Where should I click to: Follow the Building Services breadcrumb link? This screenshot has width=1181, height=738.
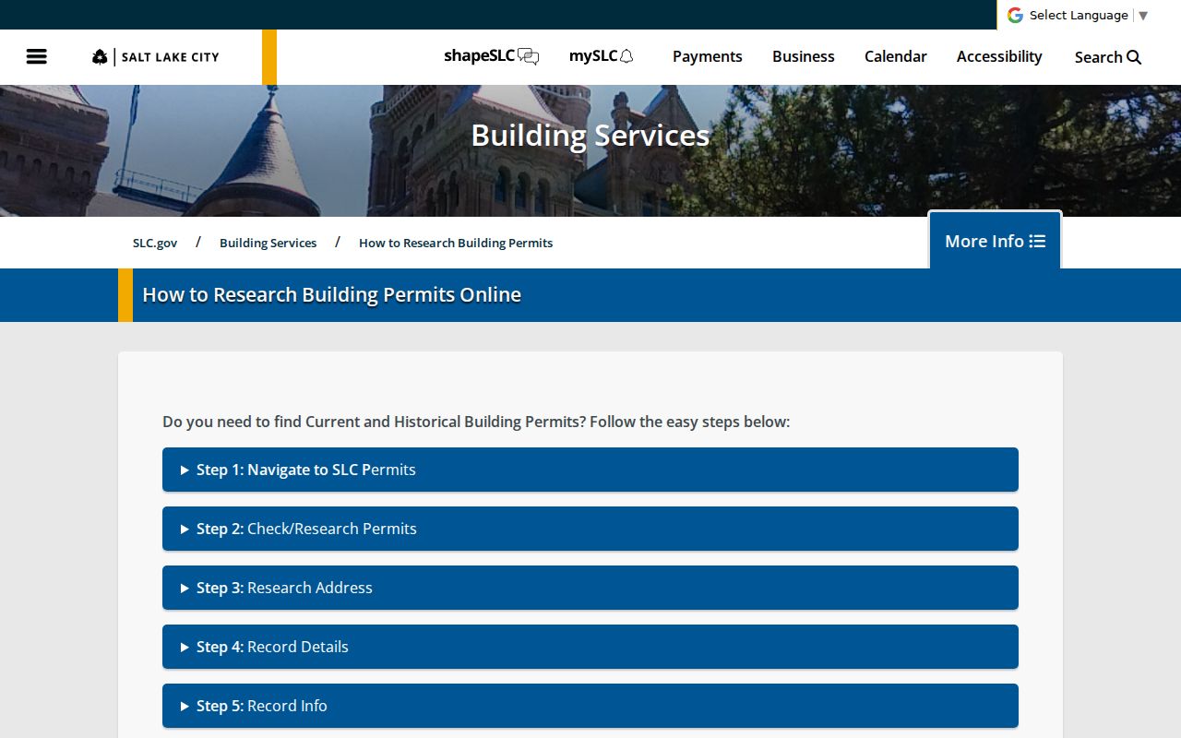coord(268,243)
